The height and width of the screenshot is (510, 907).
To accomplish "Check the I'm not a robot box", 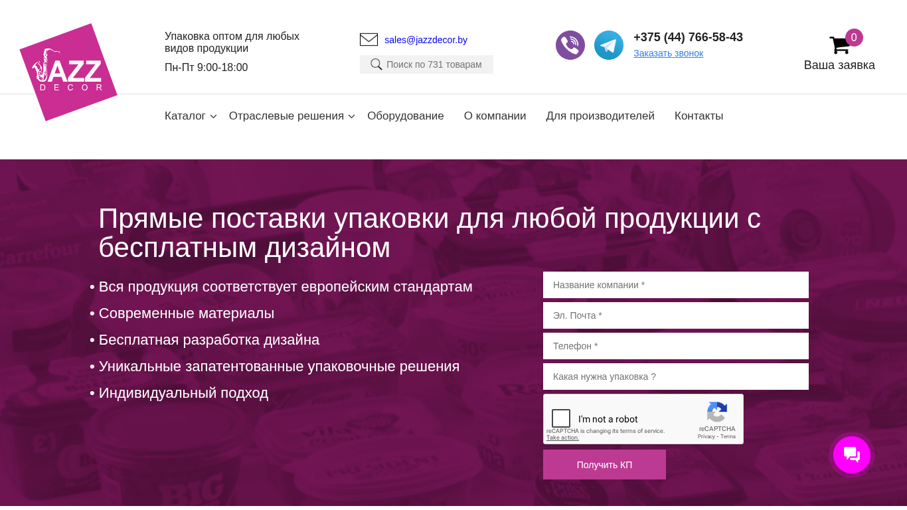I will (x=561, y=418).
